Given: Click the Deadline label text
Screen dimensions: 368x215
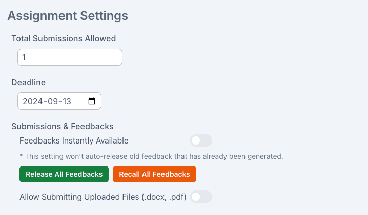Looking at the screenshot, I should [28, 83].
